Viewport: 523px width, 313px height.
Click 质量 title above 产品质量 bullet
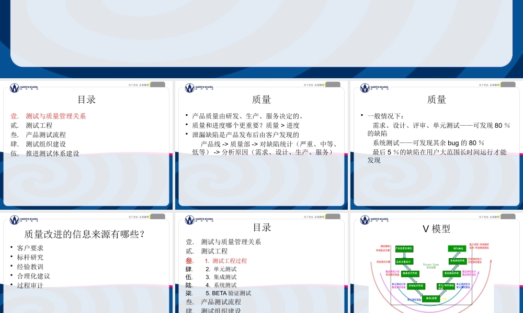click(x=261, y=100)
